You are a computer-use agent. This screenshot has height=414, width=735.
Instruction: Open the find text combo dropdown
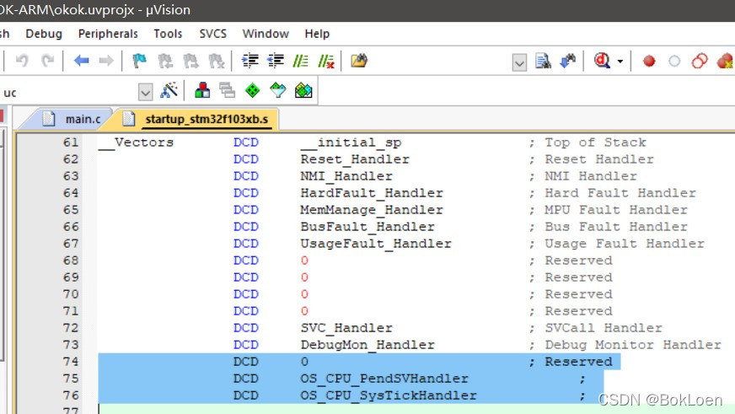coord(519,62)
